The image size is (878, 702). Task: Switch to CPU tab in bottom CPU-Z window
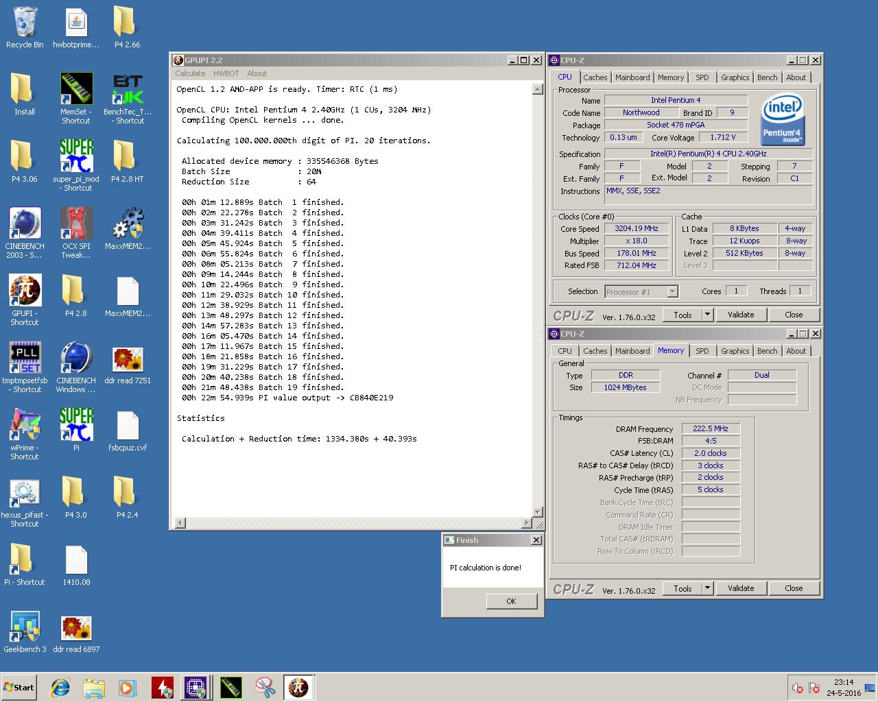565,351
